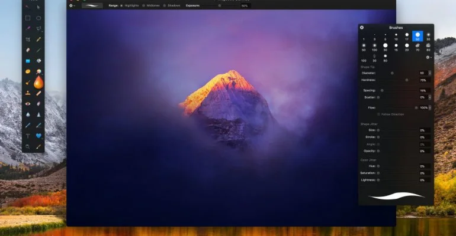Screen dimensions: 456x236
Task: Click the Size jitter slider handle
Action: point(378,130)
